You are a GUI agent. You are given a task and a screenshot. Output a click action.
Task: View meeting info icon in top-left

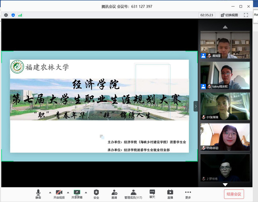[6, 15]
